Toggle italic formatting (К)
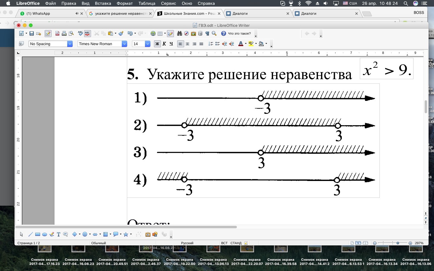The width and height of the screenshot is (434, 271). click(x=164, y=44)
